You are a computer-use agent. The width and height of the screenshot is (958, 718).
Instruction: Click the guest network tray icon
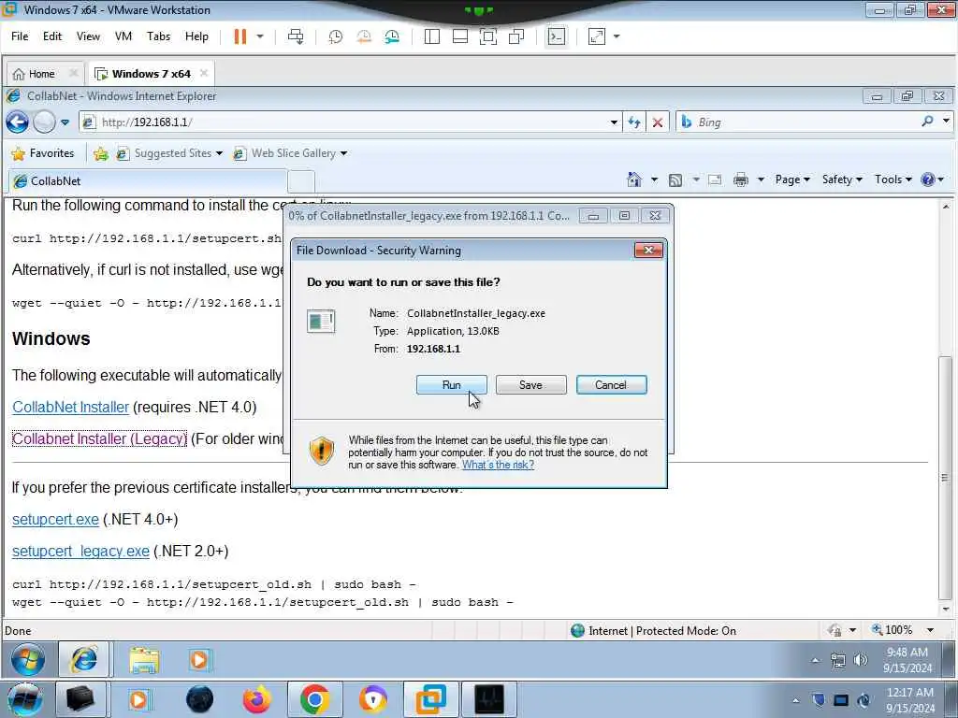pos(838,660)
